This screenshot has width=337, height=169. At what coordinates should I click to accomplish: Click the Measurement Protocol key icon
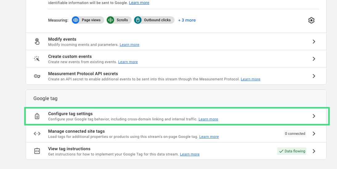tap(37, 76)
